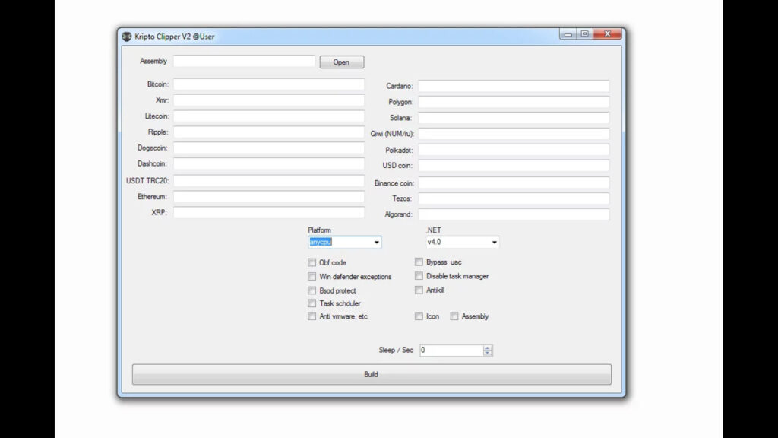Viewport: 778px width, 438px height.
Task: Increase Sleep / Sec with up arrow
Action: [x=488, y=348]
